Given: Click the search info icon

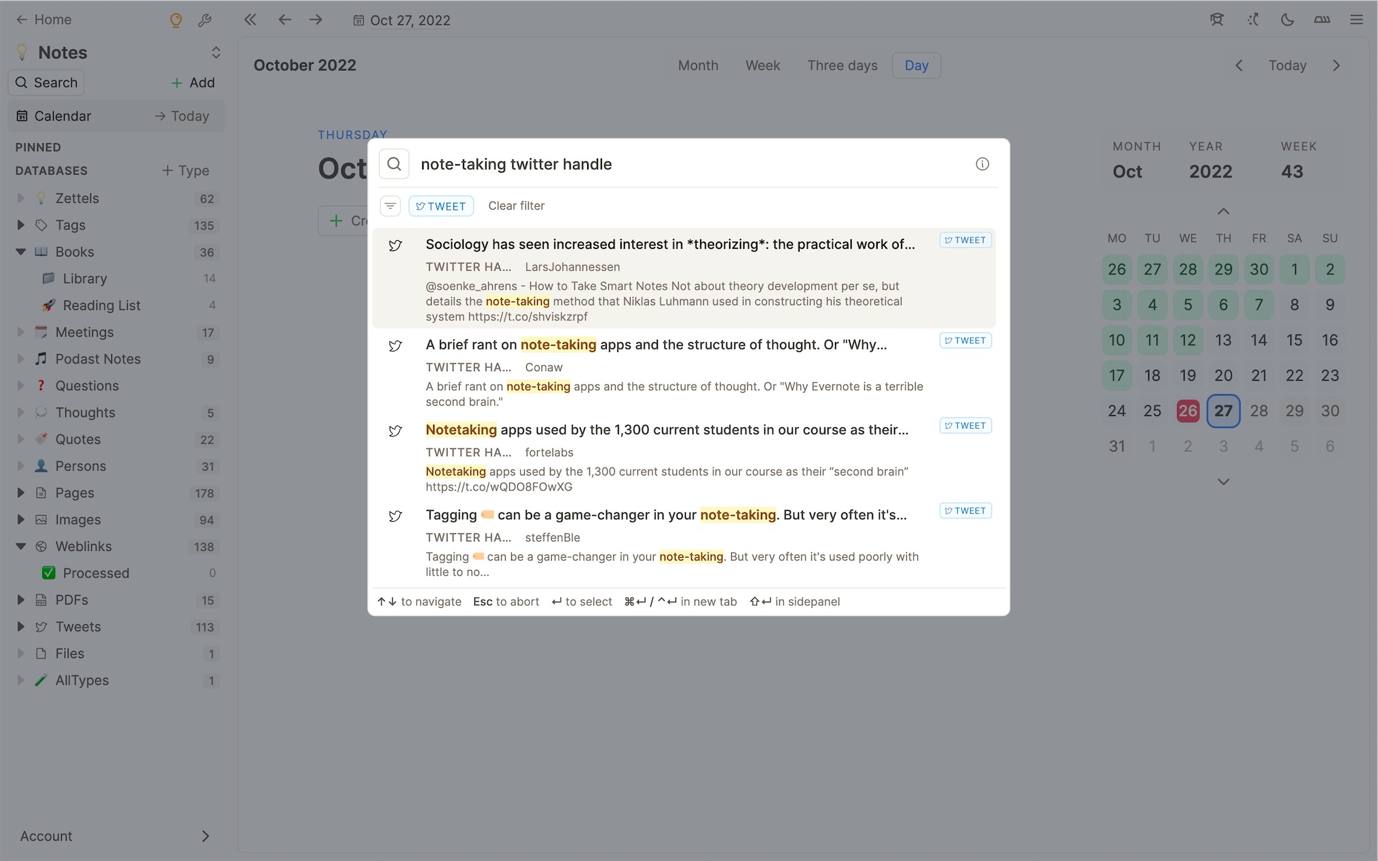Looking at the screenshot, I should click(982, 164).
